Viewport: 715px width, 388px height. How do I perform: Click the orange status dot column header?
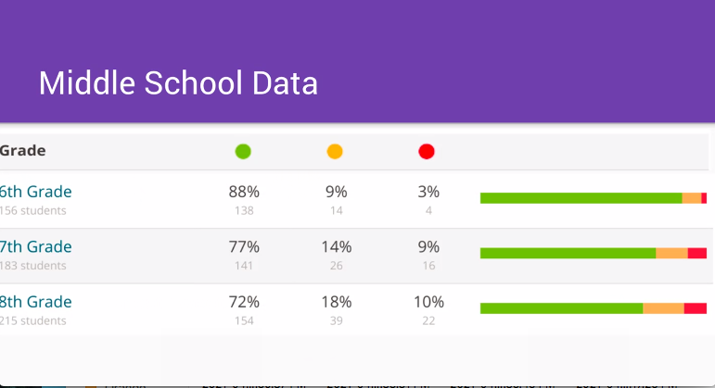point(335,152)
